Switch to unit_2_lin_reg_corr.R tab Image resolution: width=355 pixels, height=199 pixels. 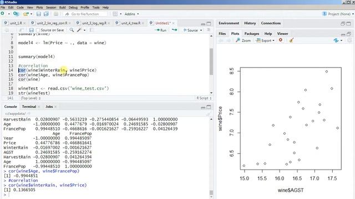(52, 23)
